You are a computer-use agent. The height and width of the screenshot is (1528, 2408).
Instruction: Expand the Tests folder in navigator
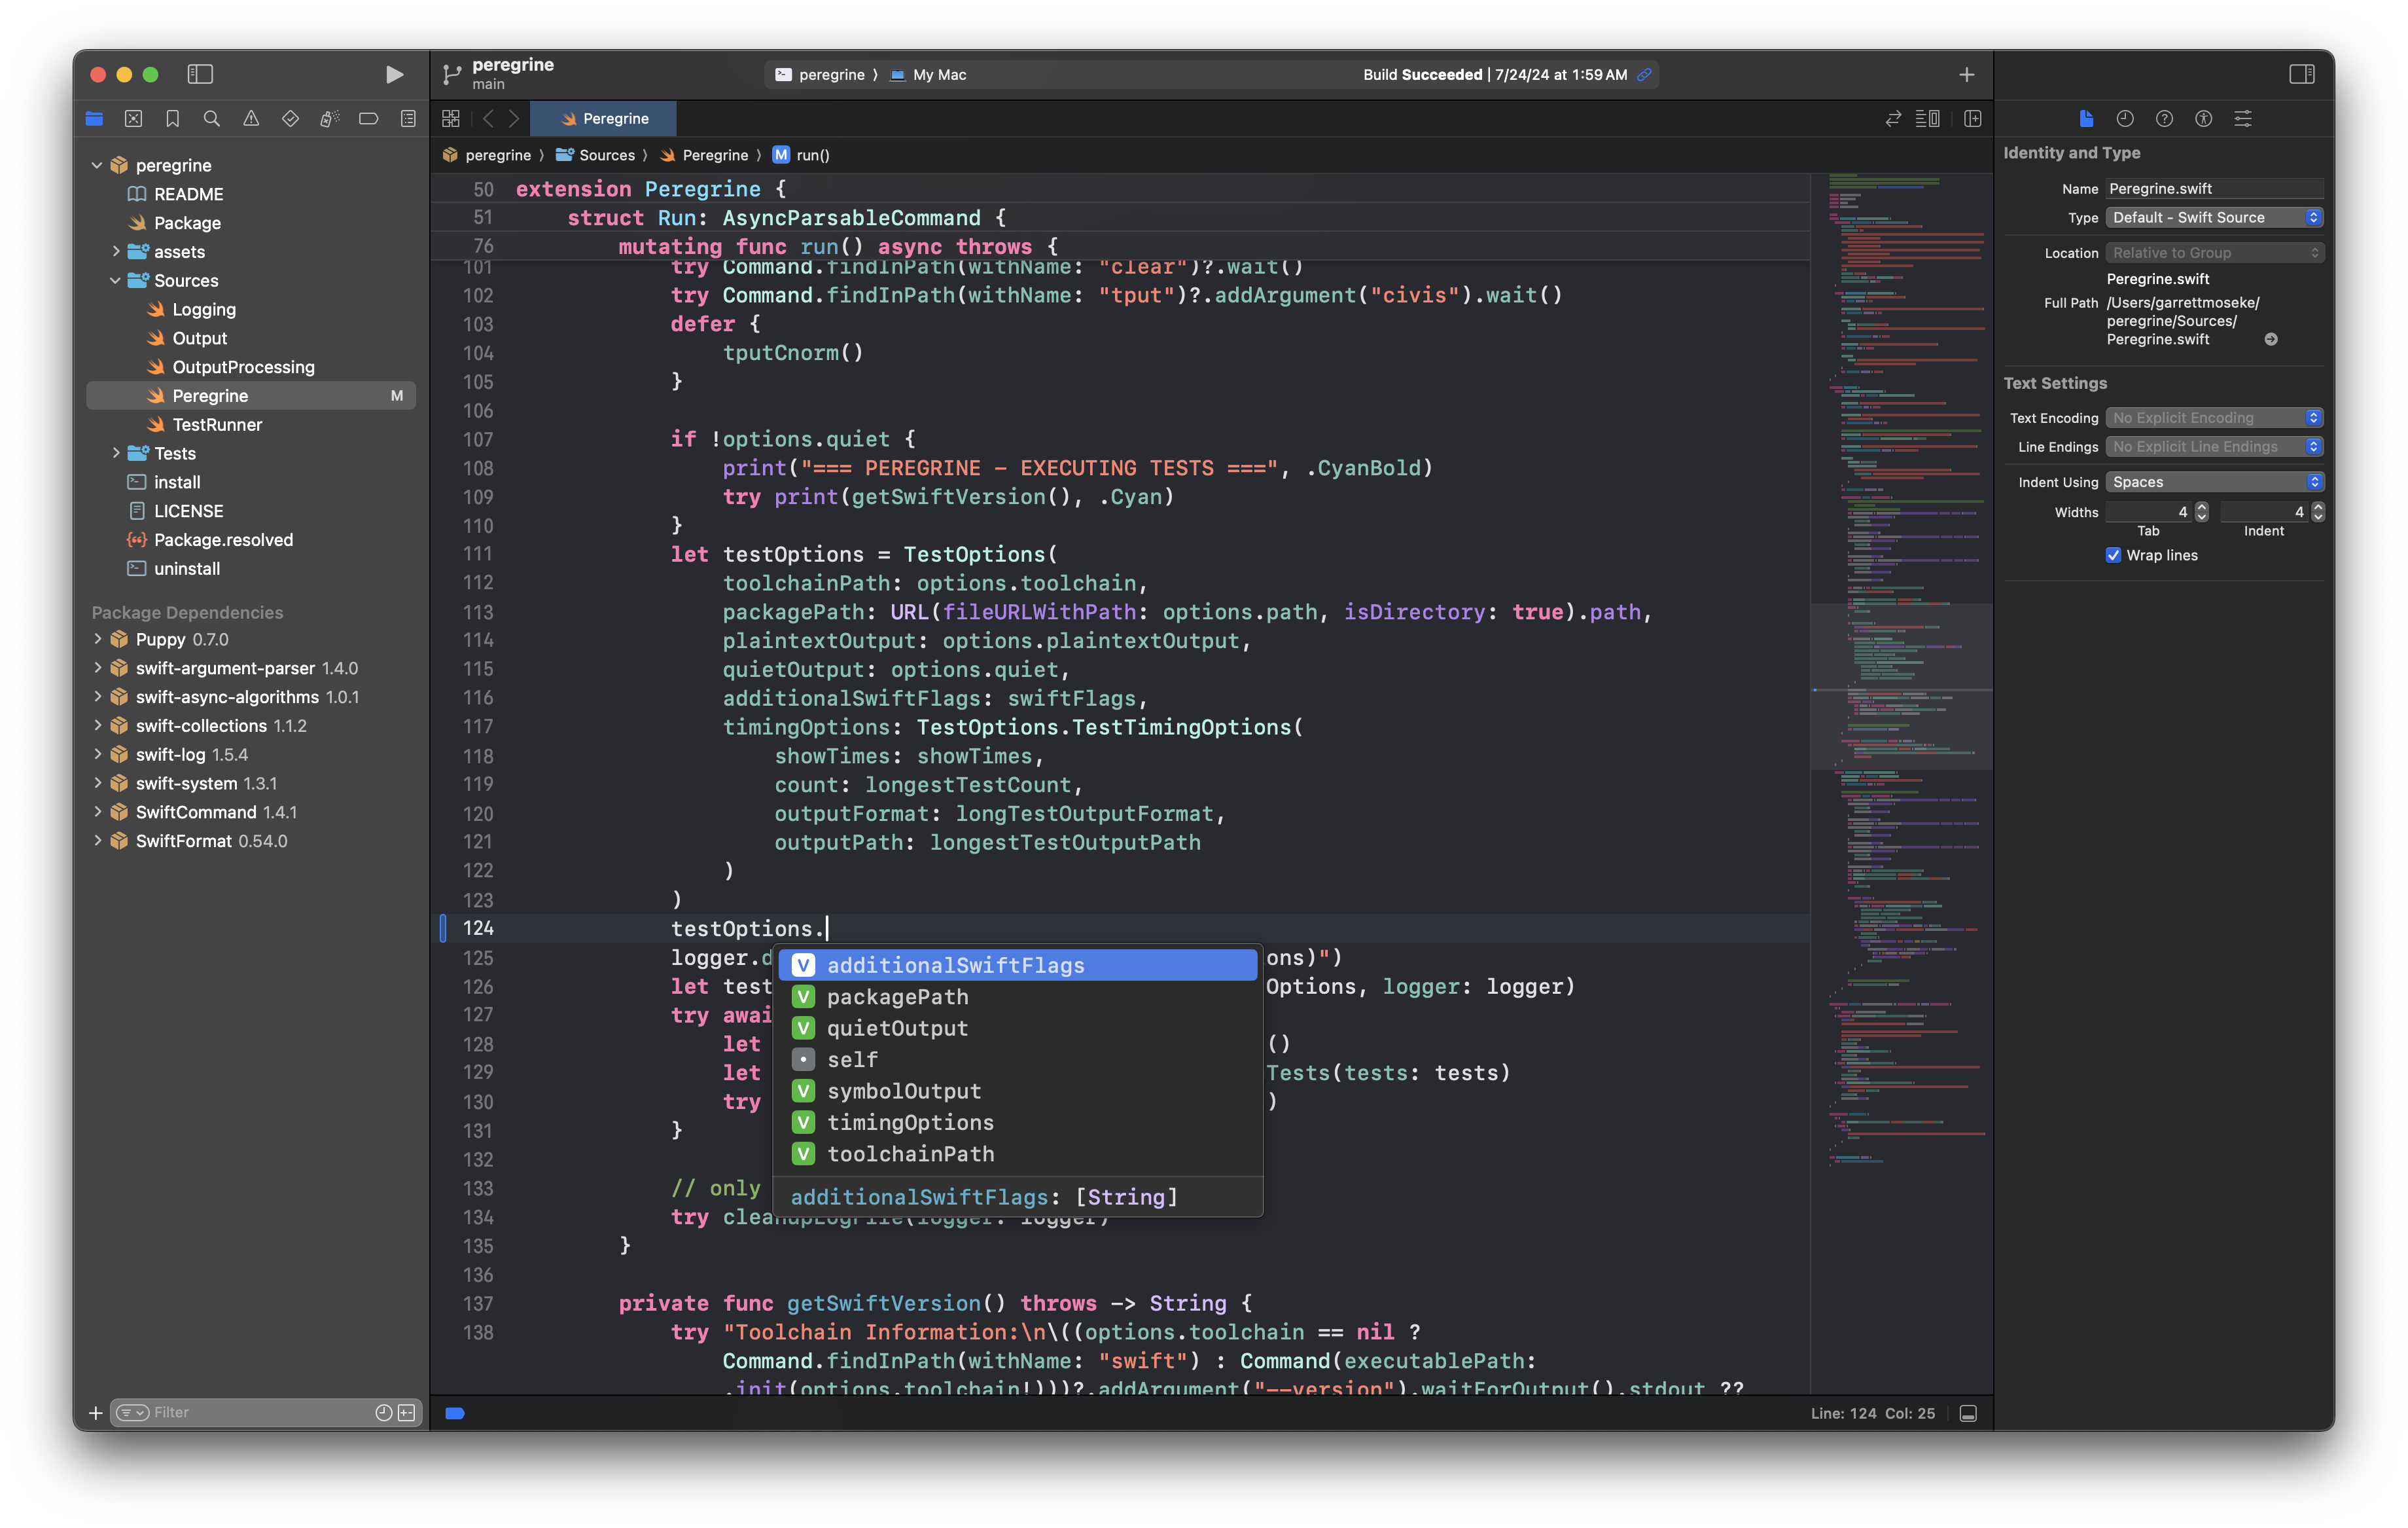(116, 453)
